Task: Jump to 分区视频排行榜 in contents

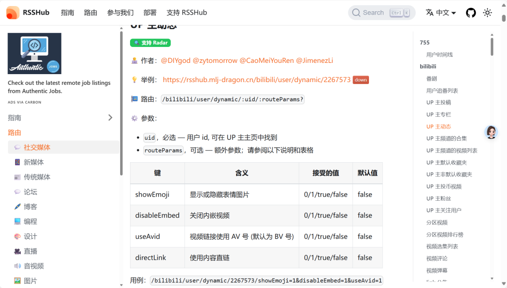Action: pyautogui.click(x=445, y=235)
